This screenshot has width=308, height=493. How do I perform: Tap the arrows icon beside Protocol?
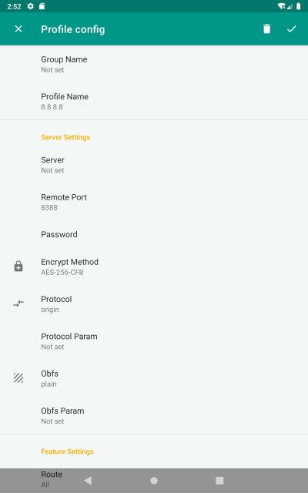click(18, 304)
